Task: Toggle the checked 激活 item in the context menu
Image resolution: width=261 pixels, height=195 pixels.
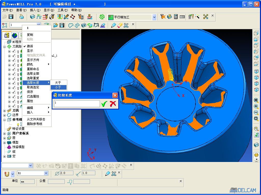Action: click(x=37, y=46)
